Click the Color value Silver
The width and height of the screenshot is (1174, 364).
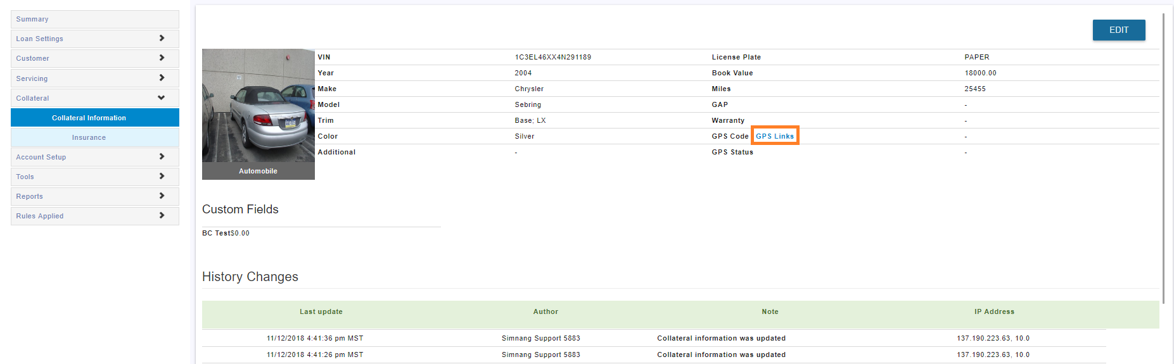pos(524,136)
